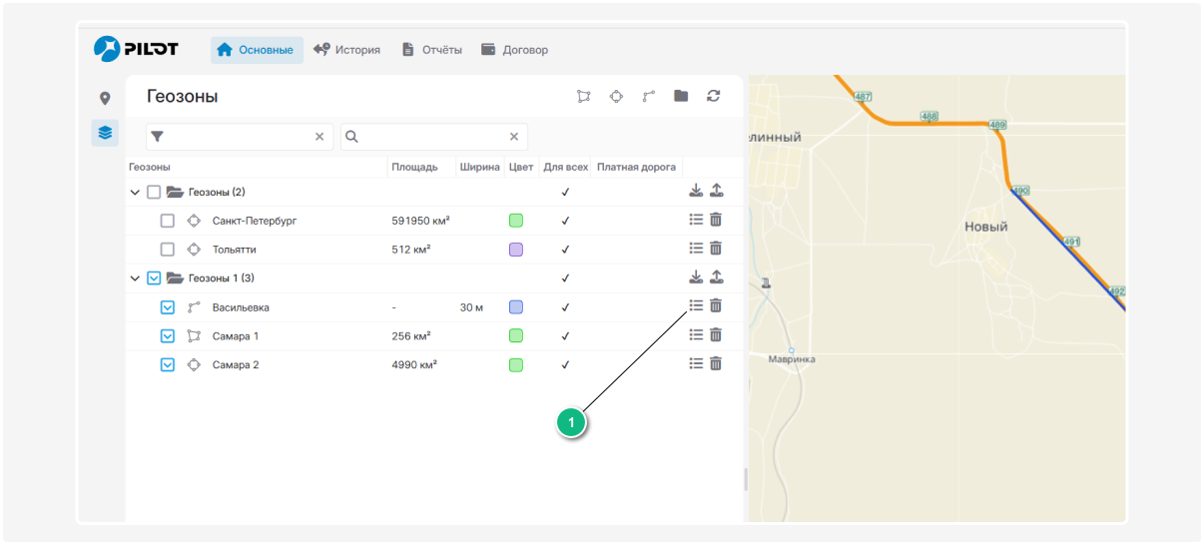Download the Геозоны (2) group
1204x545 pixels.
point(696,191)
